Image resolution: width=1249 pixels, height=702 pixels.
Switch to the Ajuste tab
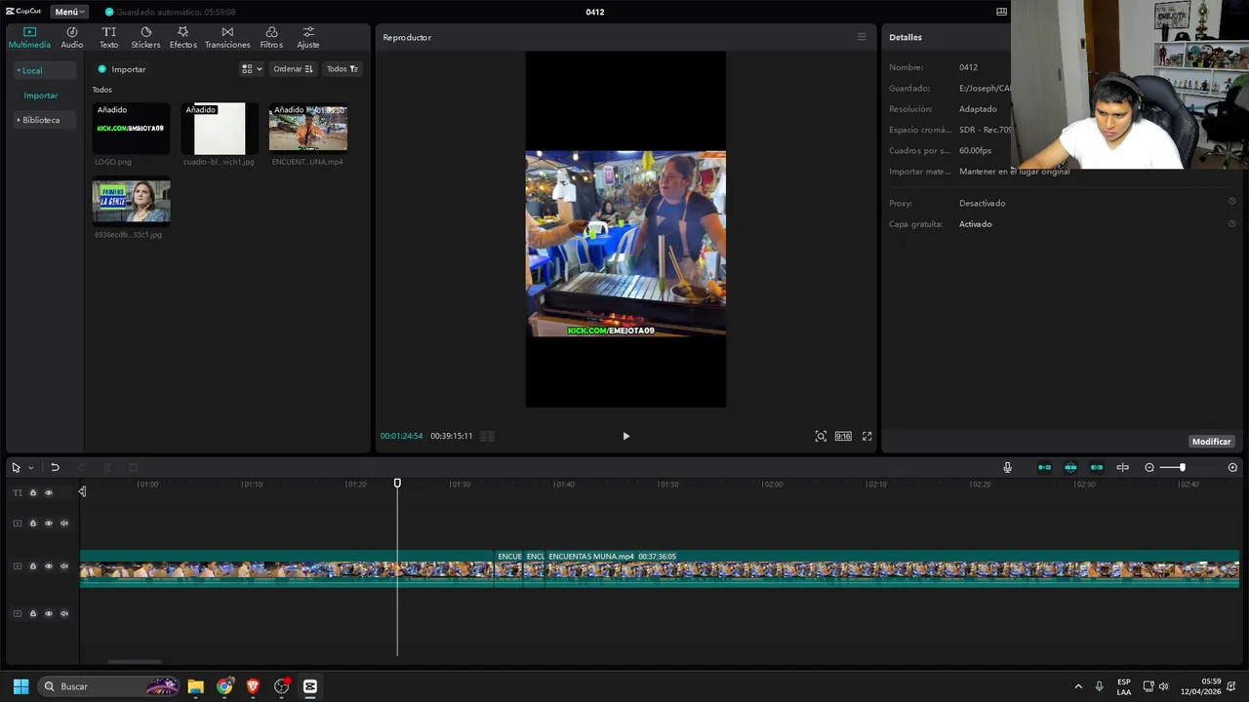pyautogui.click(x=308, y=38)
